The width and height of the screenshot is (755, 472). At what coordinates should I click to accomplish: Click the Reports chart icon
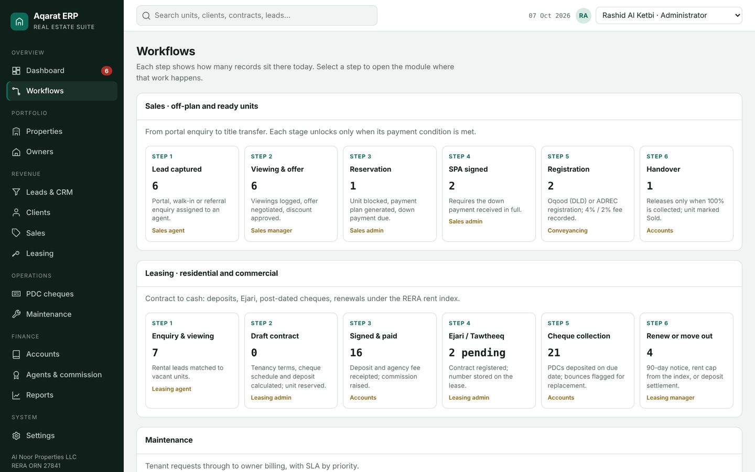16,395
